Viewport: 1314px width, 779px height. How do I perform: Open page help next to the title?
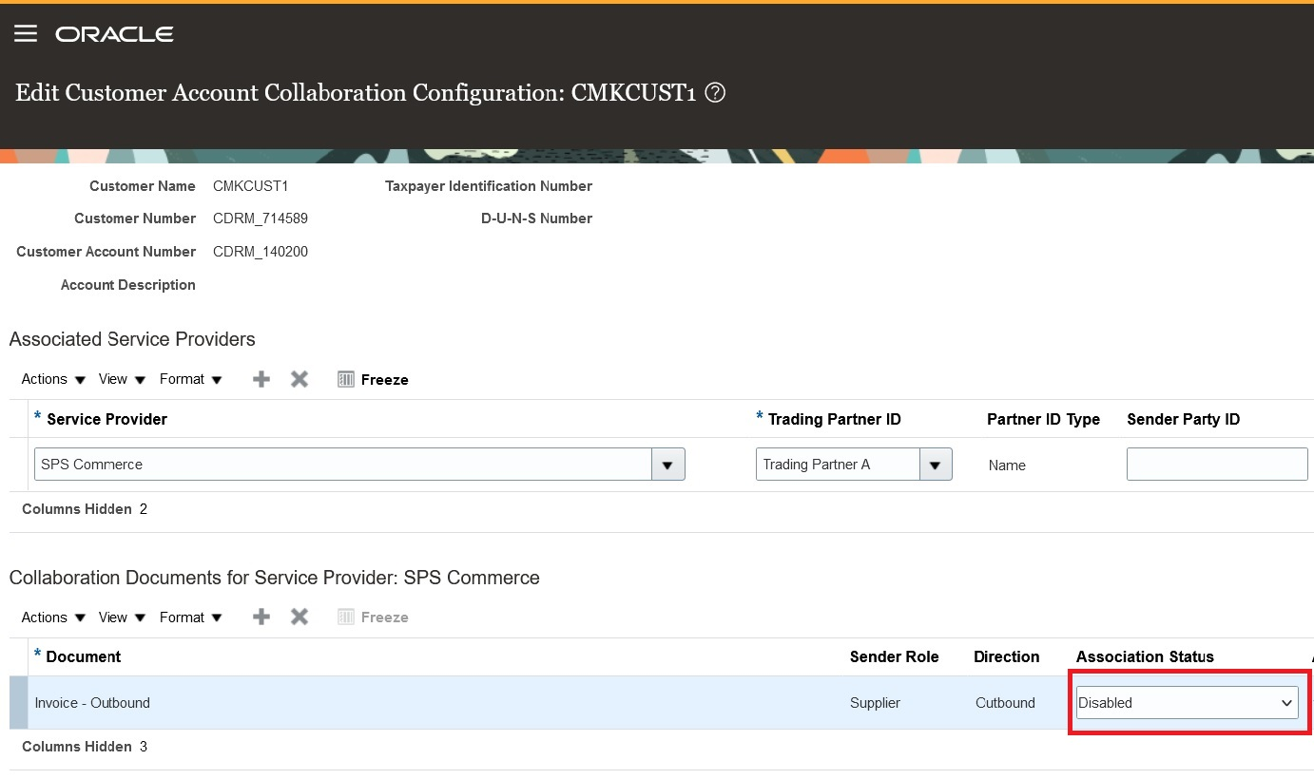(715, 92)
